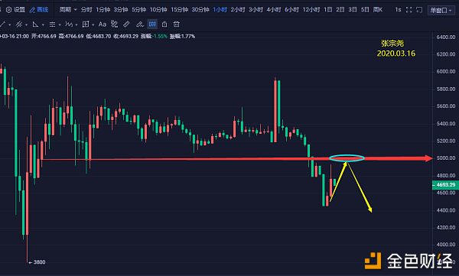This screenshot has width=459, height=276.
Task: Select the 3小时 interval
Action: click(256, 10)
